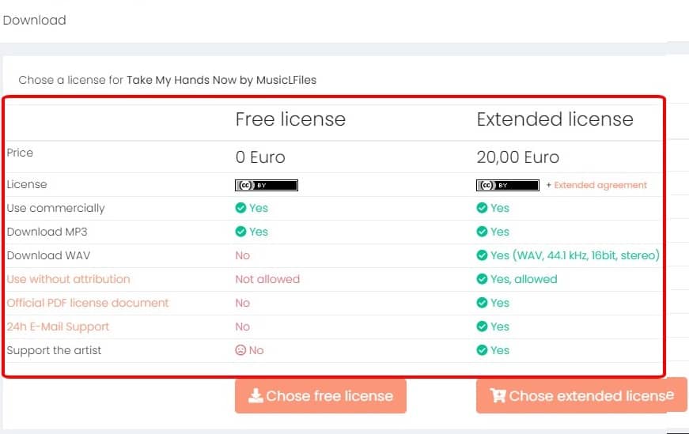Click the Free license column heading
This screenshot has width=689, height=434.
(290, 119)
